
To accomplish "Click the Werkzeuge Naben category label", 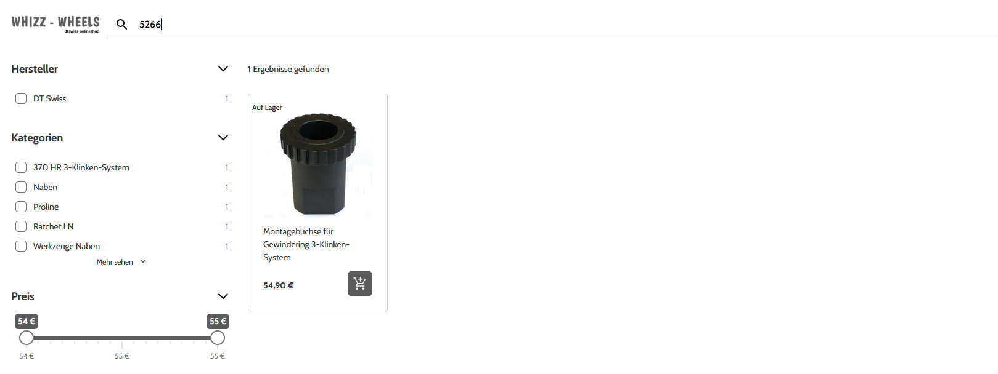I will [67, 246].
